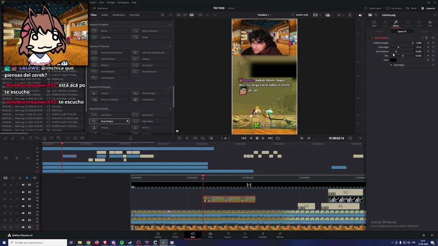This screenshot has width=438, height=246.
Task: Open the File tab icon in Inspector
Action: (430, 23)
